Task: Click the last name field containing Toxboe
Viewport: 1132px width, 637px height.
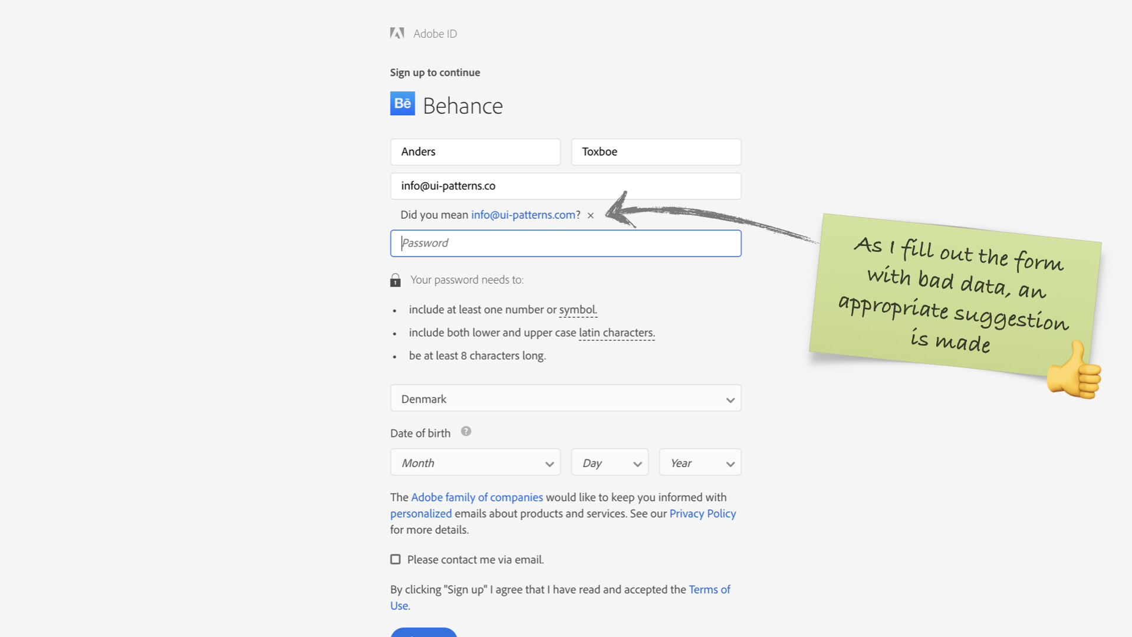Action: point(656,152)
